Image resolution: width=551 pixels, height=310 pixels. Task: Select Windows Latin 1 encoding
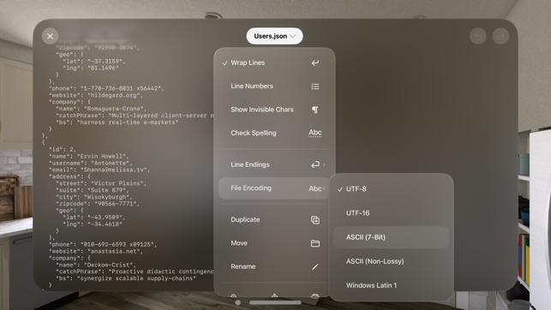(391, 285)
